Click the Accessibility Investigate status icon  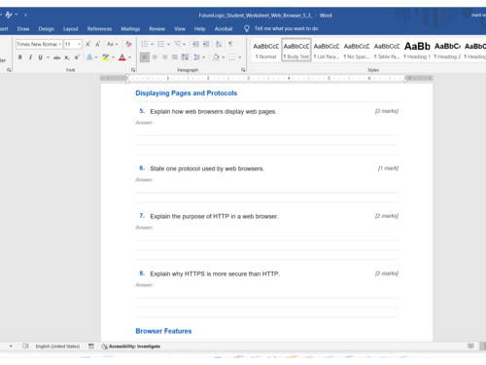(x=104, y=347)
